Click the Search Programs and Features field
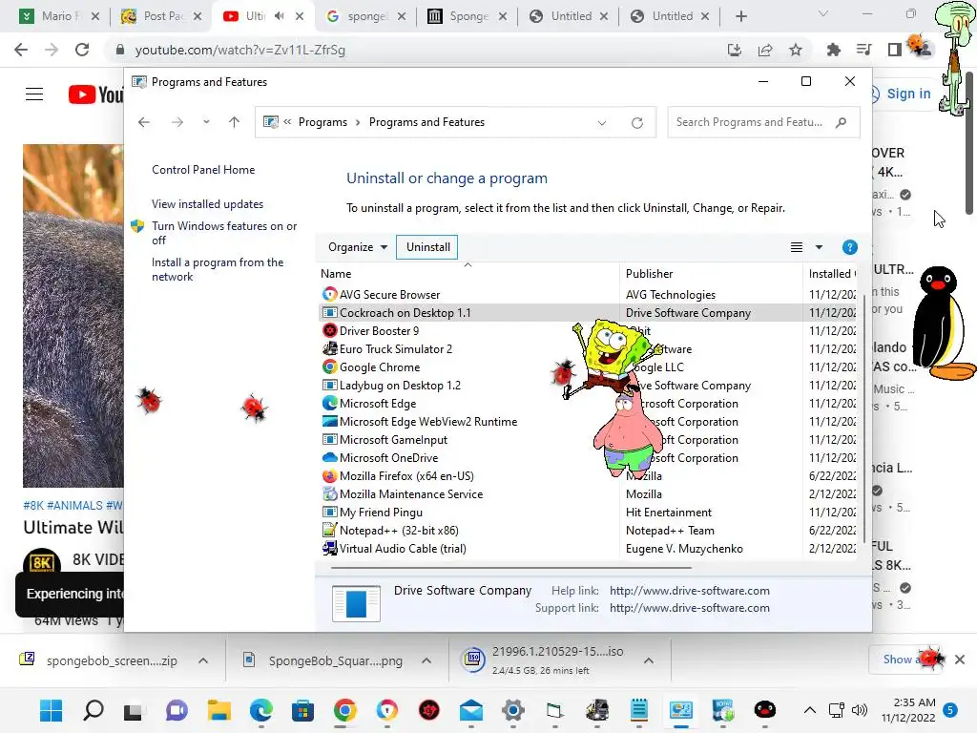This screenshot has height=733, width=977. point(763,122)
